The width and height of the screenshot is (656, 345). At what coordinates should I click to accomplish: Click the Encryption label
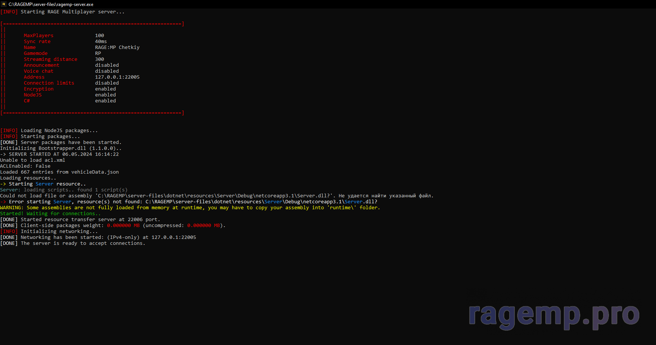tap(39, 89)
